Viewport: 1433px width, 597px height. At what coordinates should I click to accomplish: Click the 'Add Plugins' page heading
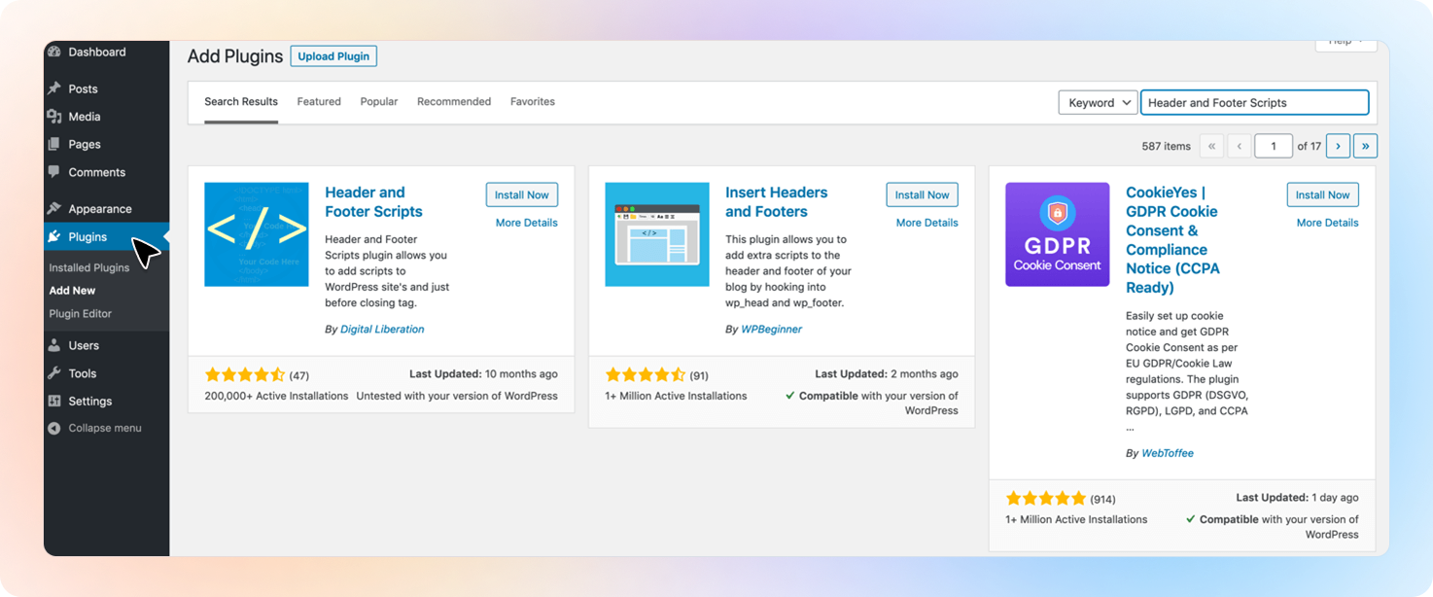click(x=235, y=56)
